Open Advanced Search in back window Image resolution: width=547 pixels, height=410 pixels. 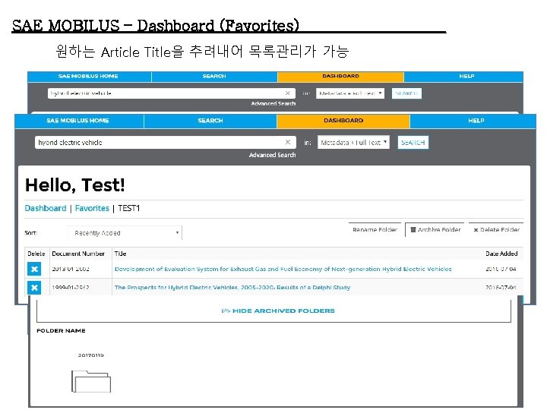point(273,103)
